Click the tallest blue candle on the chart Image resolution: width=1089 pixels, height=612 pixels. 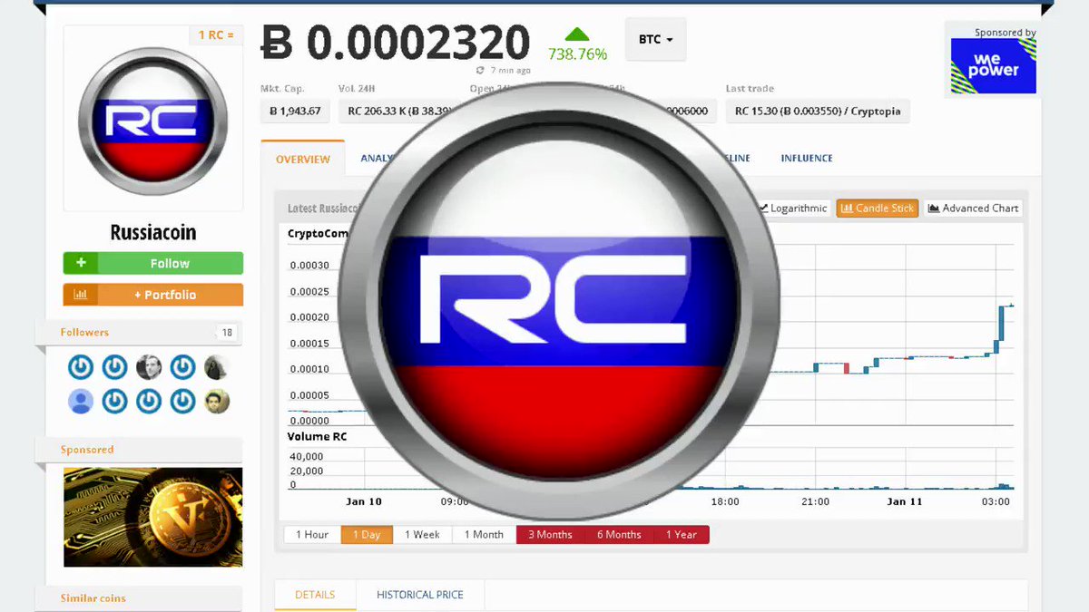click(x=1002, y=323)
